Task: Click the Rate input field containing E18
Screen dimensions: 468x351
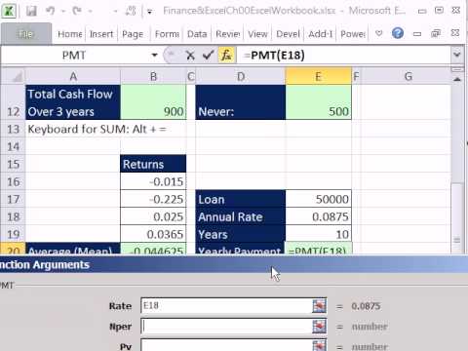Action: [x=226, y=306]
